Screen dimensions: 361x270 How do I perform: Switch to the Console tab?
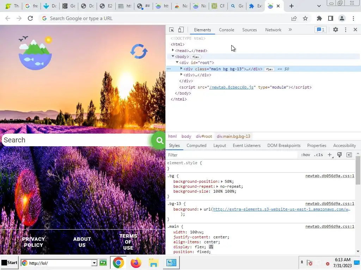[x=227, y=30]
